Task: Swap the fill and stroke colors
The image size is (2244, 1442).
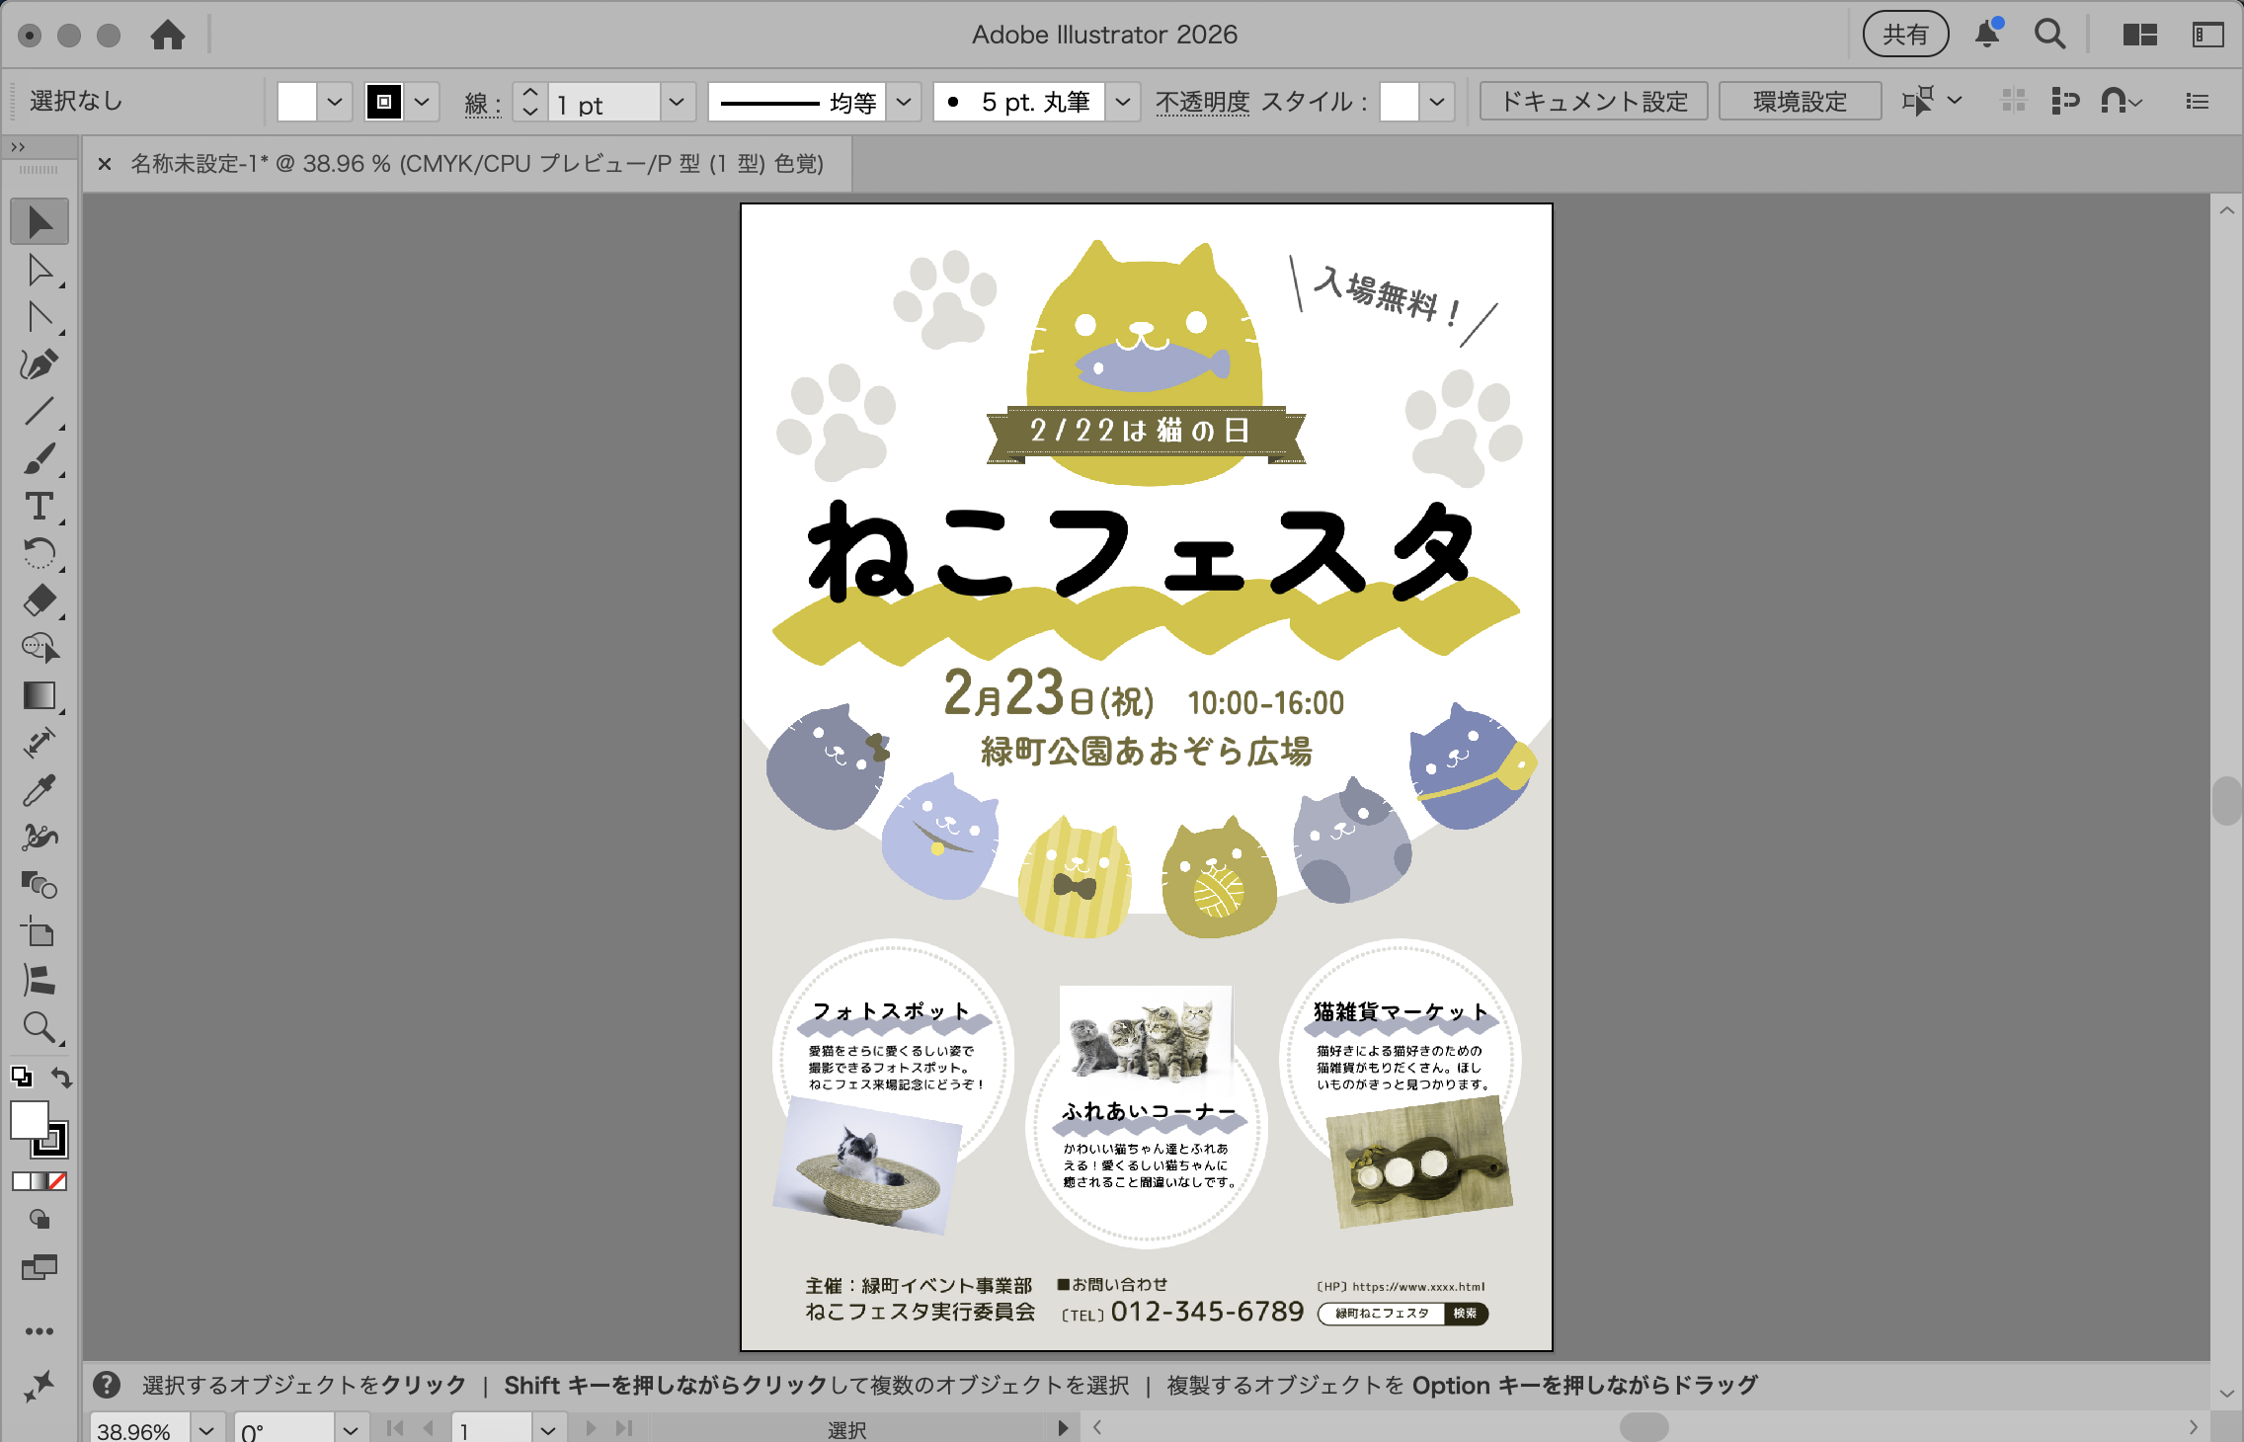Action: [60, 1077]
